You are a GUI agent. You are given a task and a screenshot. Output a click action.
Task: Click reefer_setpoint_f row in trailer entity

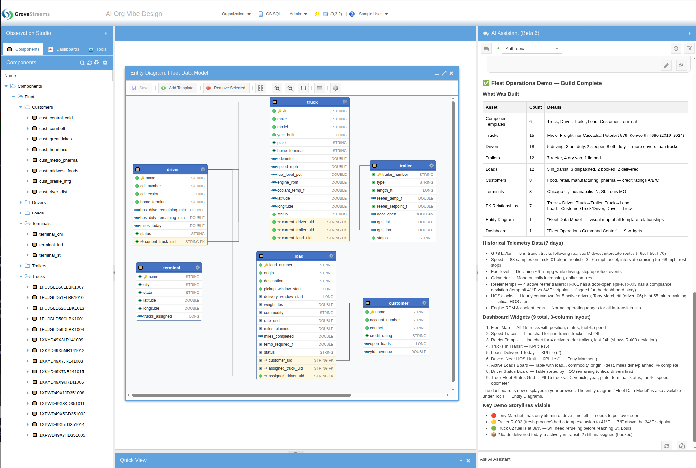pyautogui.click(x=403, y=206)
